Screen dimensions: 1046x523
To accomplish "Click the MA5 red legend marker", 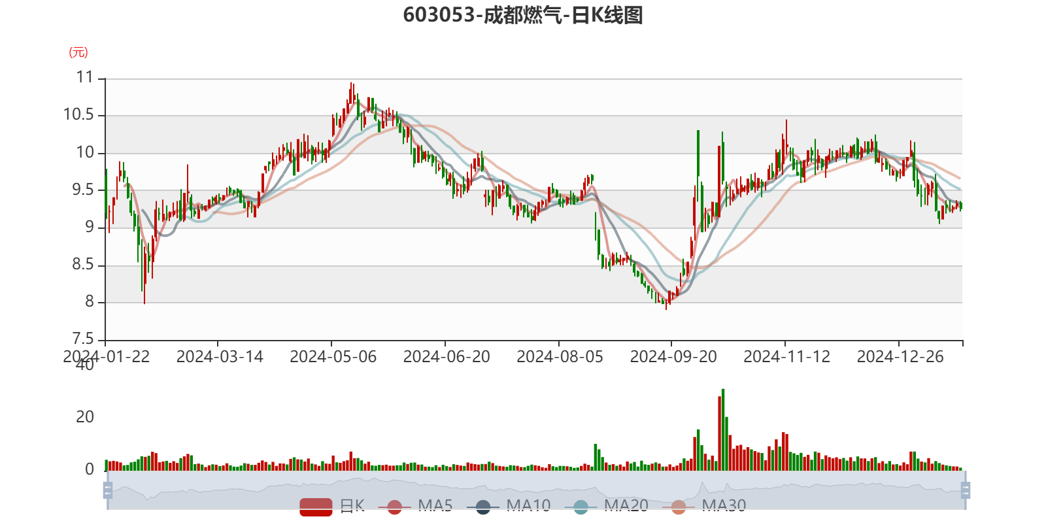I will tap(394, 507).
